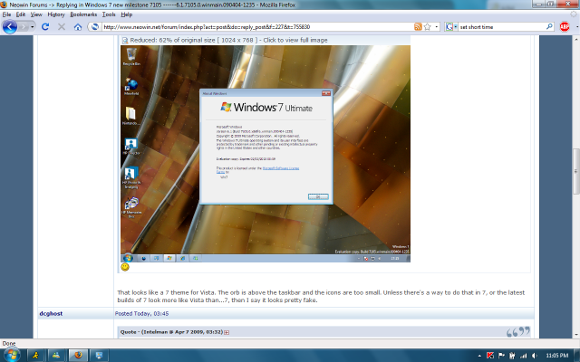The height and width of the screenshot is (362, 580).
Task: Expand the Intelman quote snapback icon
Action: [227, 332]
